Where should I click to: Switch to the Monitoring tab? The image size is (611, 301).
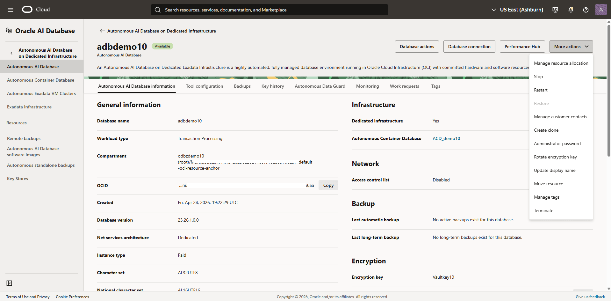click(x=368, y=86)
